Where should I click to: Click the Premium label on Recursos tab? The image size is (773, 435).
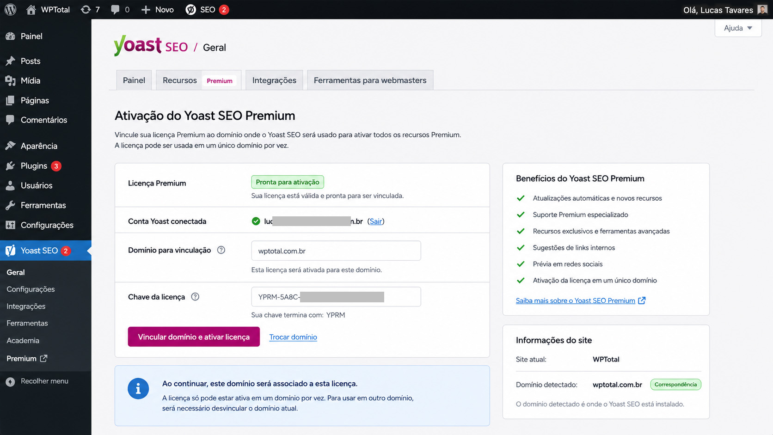click(x=220, y=81)
